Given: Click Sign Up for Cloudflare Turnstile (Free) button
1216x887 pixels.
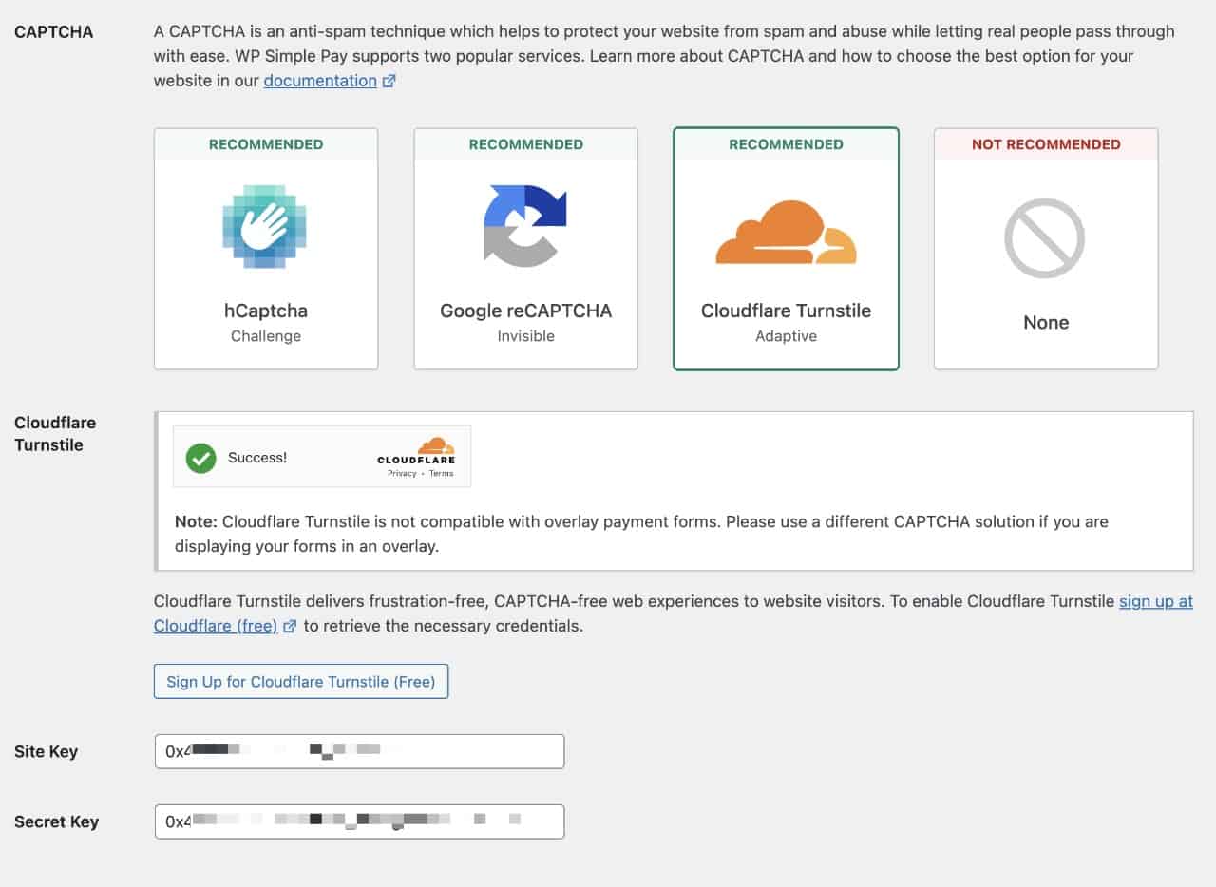Looking at the screenshot, I should point(301,682).
